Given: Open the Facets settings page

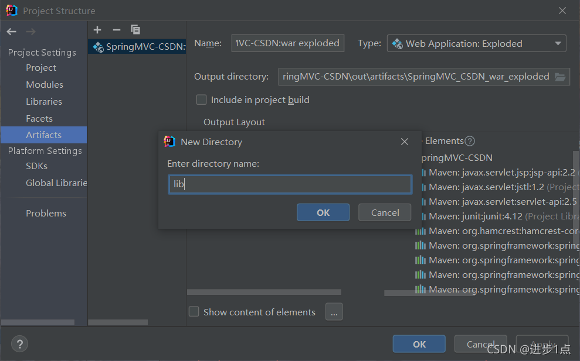Looking at the screenshot, I should pyautogui.click(x=39, y=119).
